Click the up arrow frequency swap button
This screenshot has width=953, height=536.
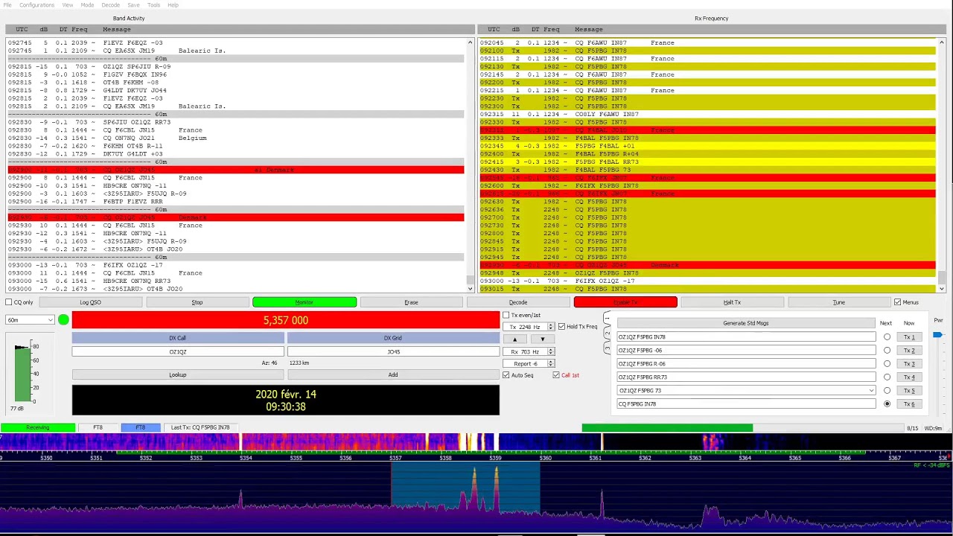(x=514, y=339)
